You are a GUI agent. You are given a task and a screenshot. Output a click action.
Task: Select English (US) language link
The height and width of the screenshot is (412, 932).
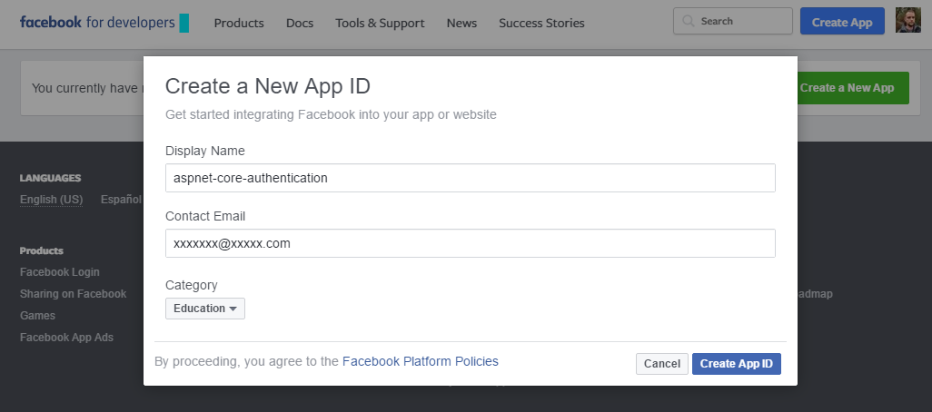[x=51, y=200]
